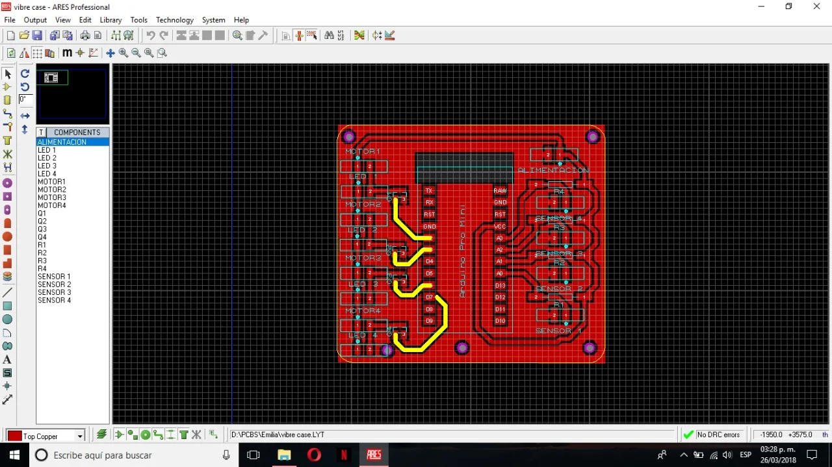Click the zoom out magnifier icon
832x467 pixels.
click(136, 53)
